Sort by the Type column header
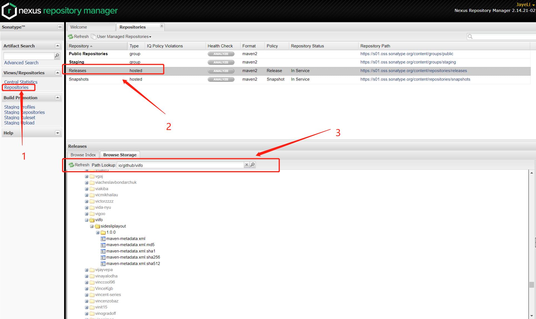536x319 pixels. (136, 46)
